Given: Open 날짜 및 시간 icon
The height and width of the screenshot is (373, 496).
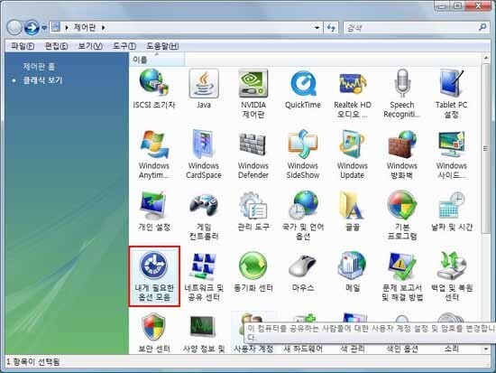Looking at the screenshot, I should coord(452,211).
